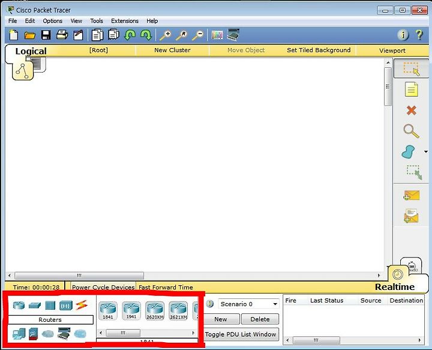Click the Add Complex PDU envelope
Image resolution: width=432 pixels, height=350 pixels.
(412, 216)
